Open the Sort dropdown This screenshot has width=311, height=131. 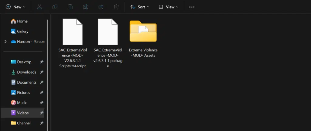[x=140, y=7]
